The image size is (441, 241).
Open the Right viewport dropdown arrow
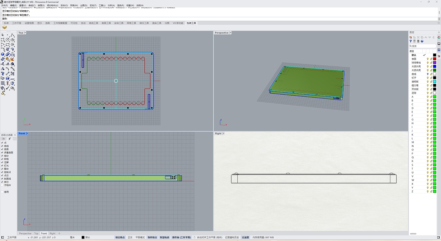tap(224, 133)
